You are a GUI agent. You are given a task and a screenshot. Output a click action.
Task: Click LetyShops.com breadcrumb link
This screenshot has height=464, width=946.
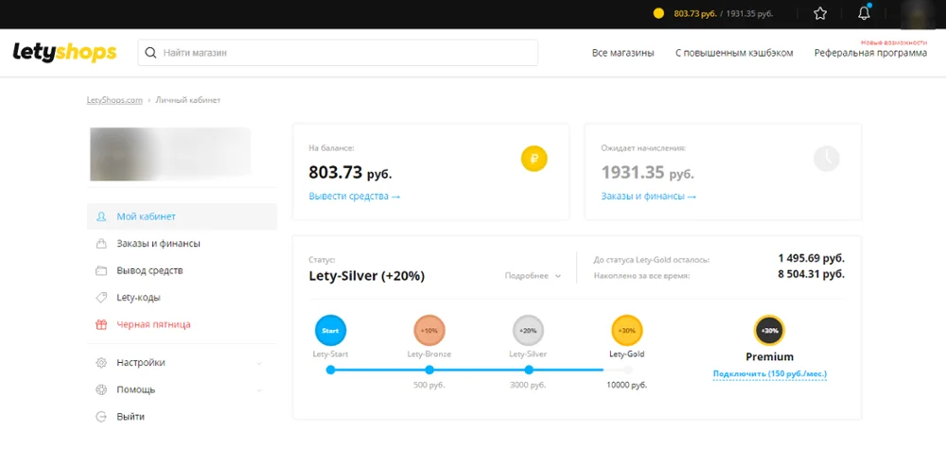coord(114,100)
